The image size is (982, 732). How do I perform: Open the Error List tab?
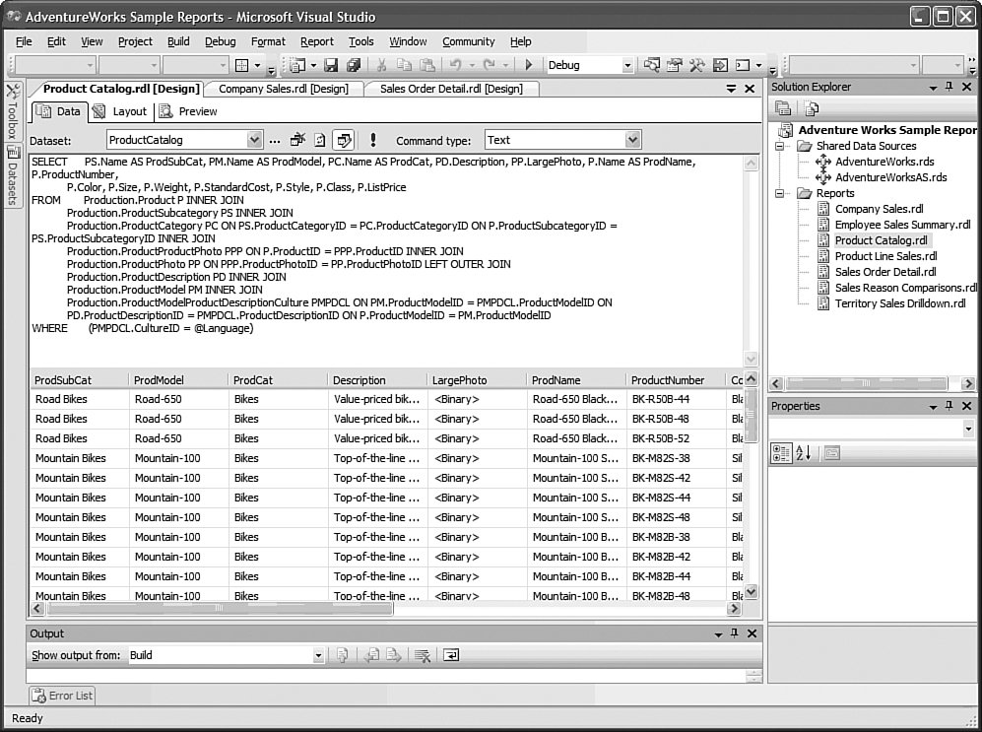pos(62,696)
